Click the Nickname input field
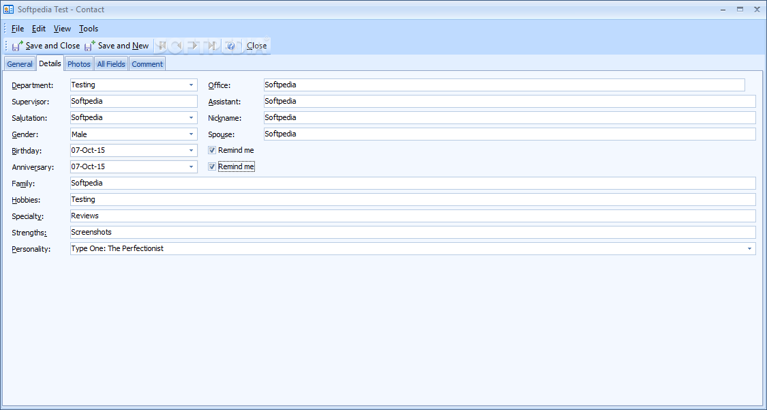The width and height of the screenshot is (767, 410). click(x=510, y=118)
